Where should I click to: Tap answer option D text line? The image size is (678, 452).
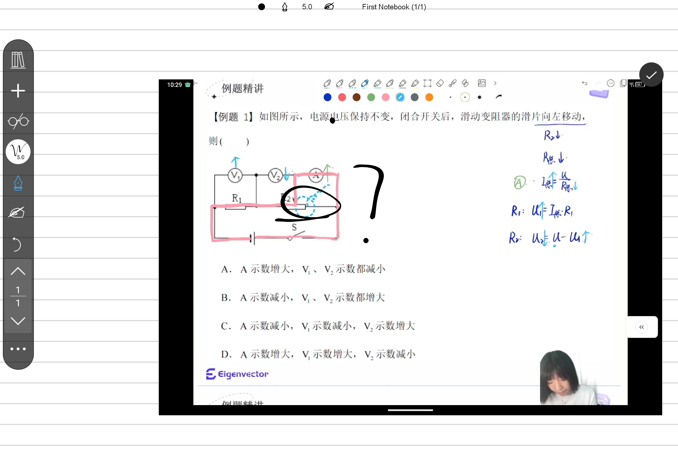click(318, 354)
